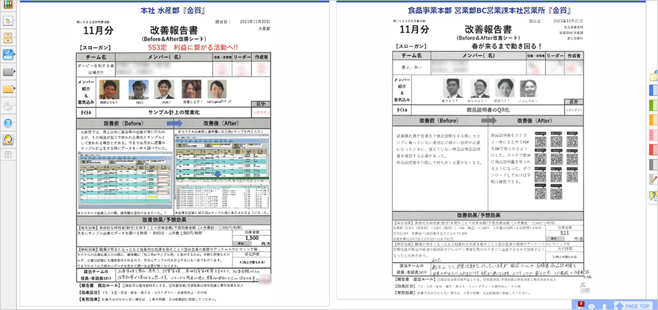Open the 水産部 improvement report image
Viewport: 658px width, 310px height.
tap(174, 160)
